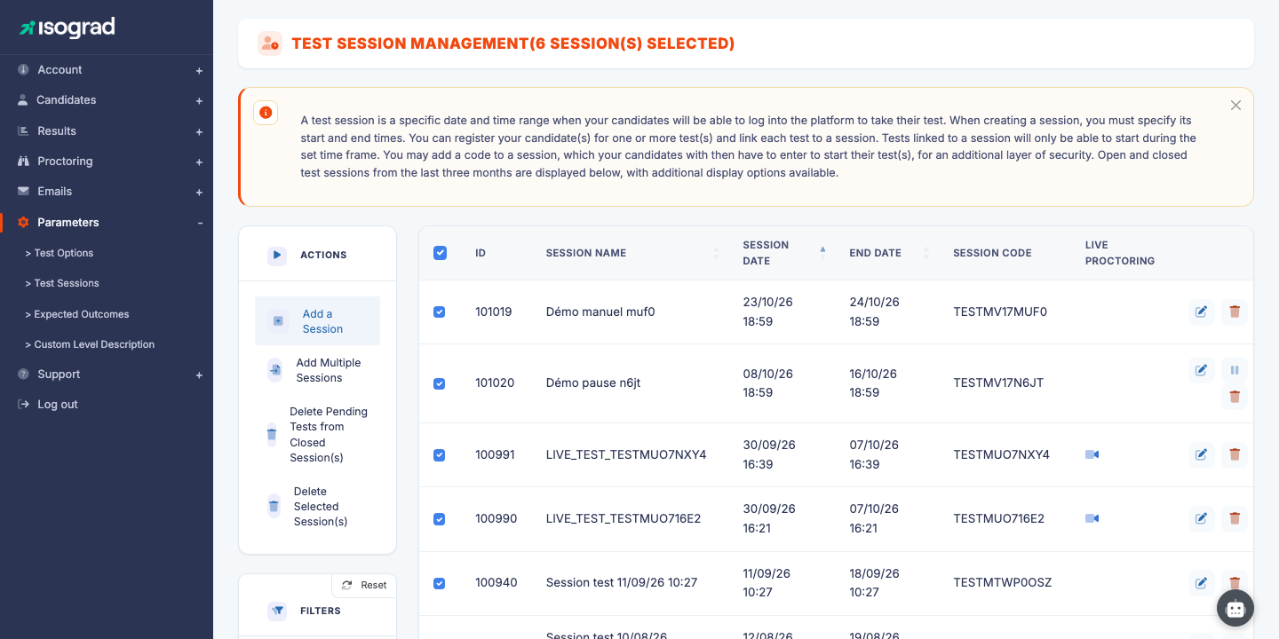Click Delete Pending Tests from Closed Session(s)
This screenshot has height=639, width=1279.
pyautogui.click(x=317, y=435)
